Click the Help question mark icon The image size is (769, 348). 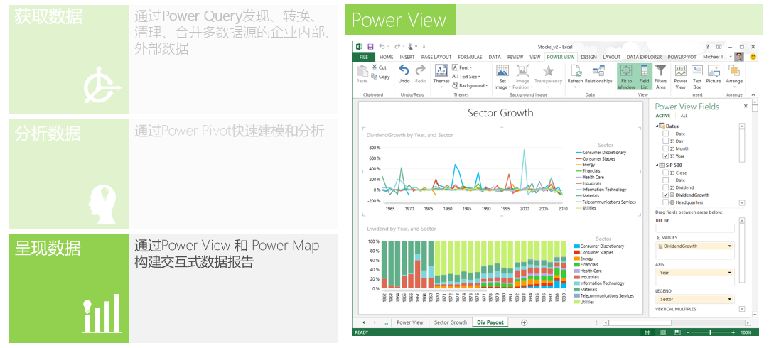[x=707, y=47]
